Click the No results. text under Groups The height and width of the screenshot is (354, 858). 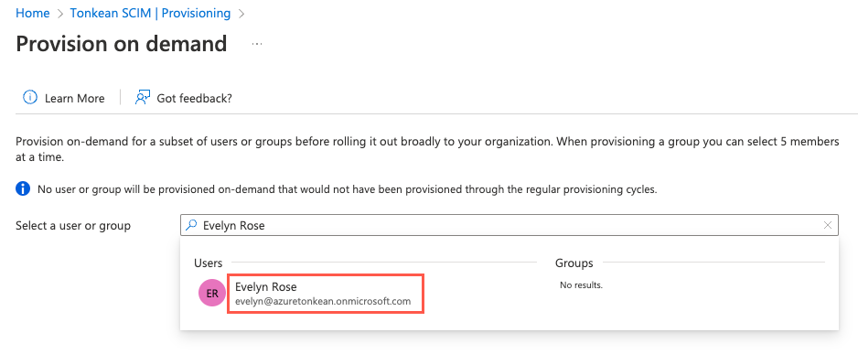581,285
